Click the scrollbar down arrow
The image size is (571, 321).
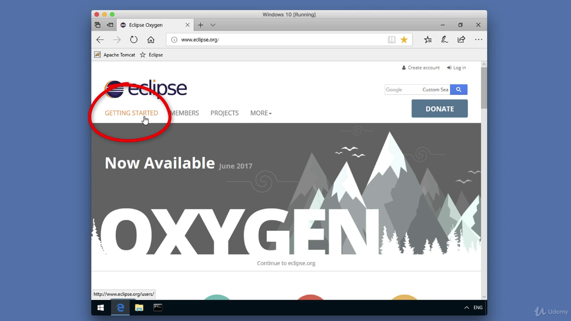(484, 296)
